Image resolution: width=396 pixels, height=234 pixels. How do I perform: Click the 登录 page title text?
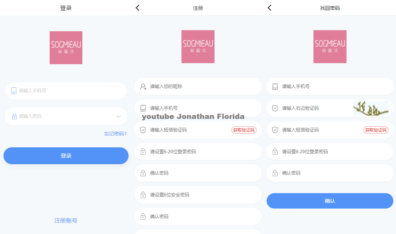pyautogui.click(x=66, y=8)
